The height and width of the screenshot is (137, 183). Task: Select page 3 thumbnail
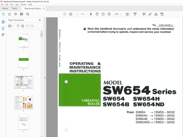[x=24, y=82]
